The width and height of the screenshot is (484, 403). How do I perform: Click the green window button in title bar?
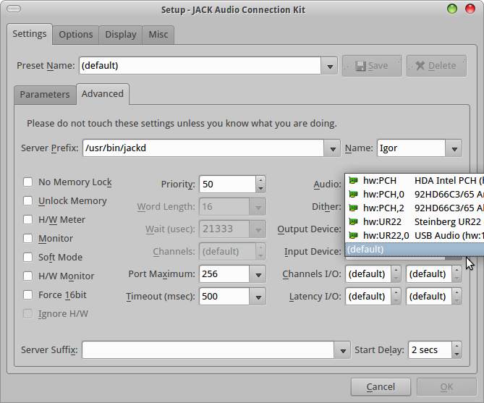tap(452, 9)
